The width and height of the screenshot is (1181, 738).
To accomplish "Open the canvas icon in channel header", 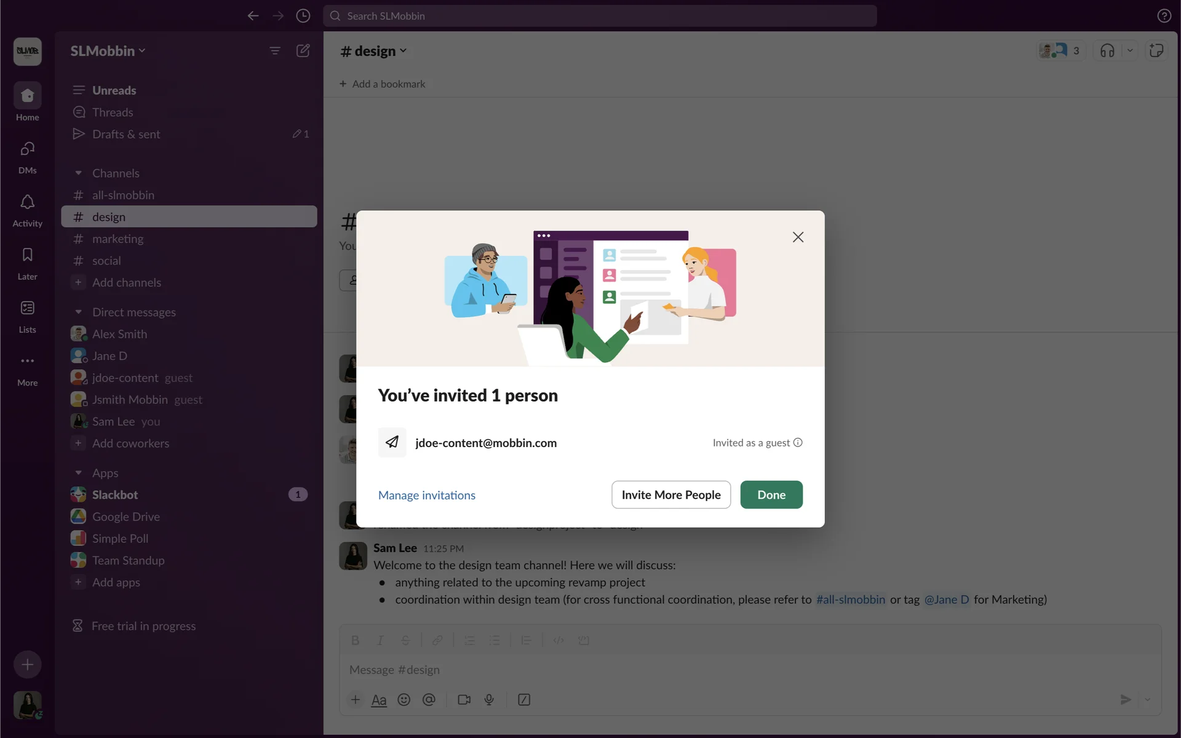I will (x=1156, y=50).
